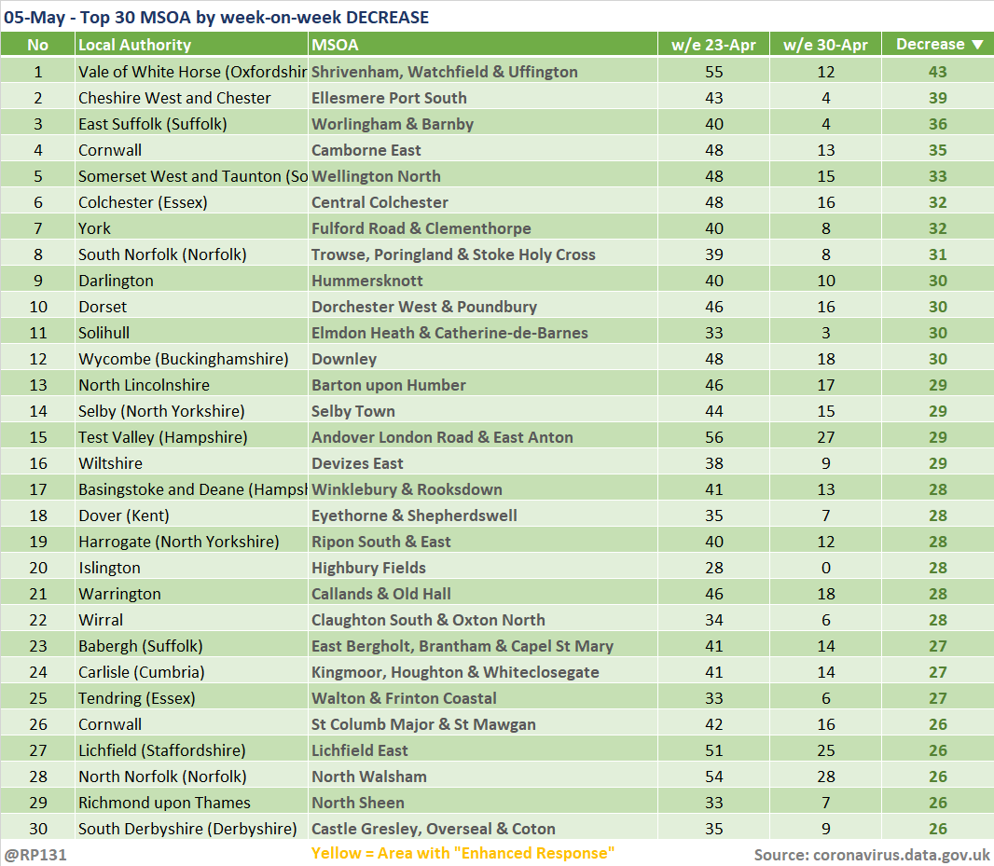Screen dimensions: 994x866
Task: Select cell 'Fulford Road & Clementhorpe'
Action: pyautogui.click(x=482, y=228)
